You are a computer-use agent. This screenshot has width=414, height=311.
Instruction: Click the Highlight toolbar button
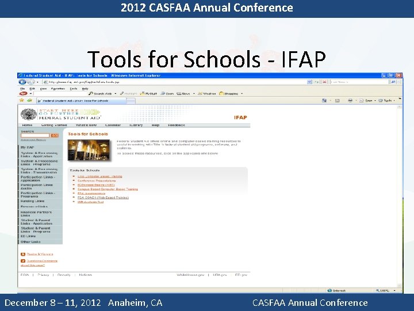(129, 94)
